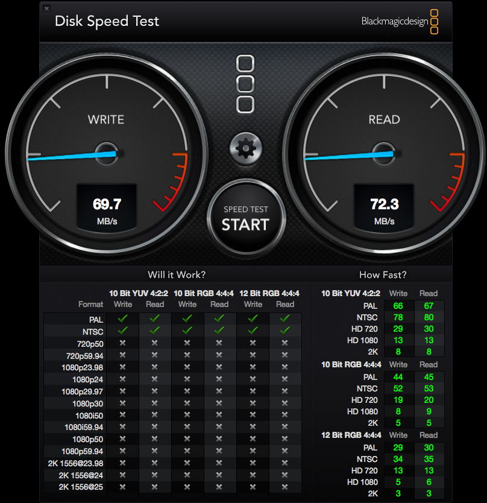Open settings with the gear icon
This screenshot has width=487, height=503.
246,148
